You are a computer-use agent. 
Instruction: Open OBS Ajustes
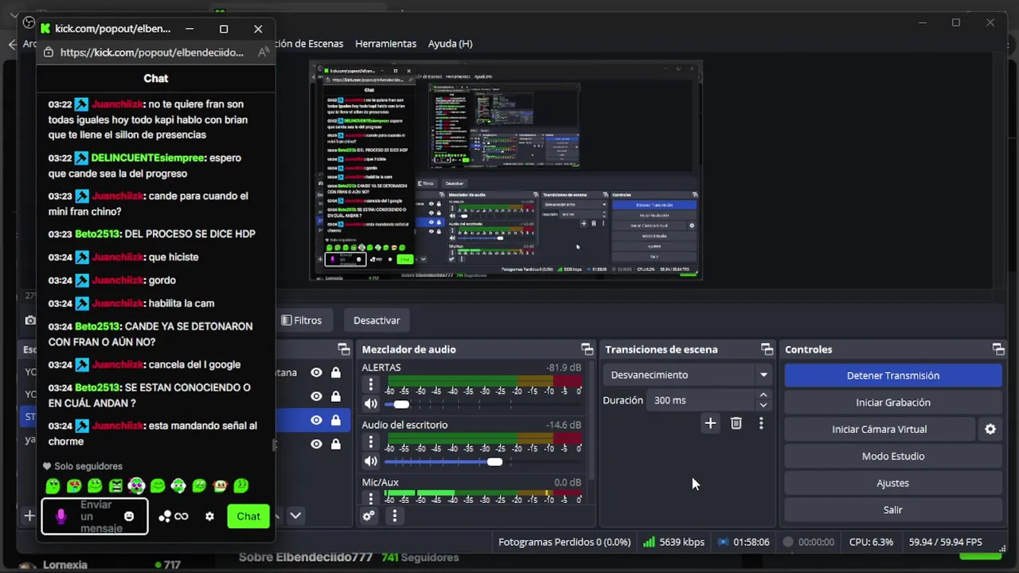[x=893, y=483]
